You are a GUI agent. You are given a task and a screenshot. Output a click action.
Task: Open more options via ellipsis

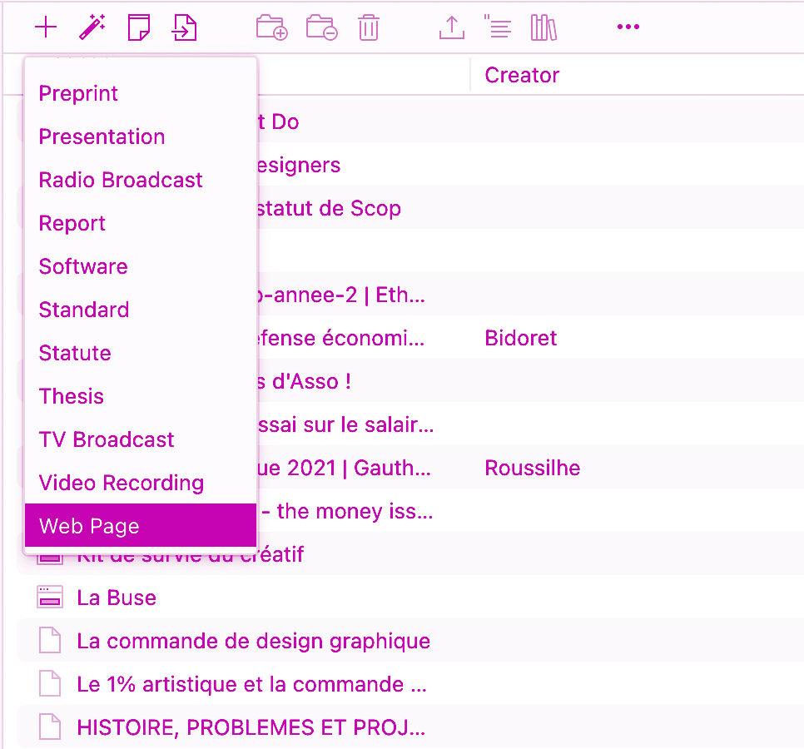pos(628,26)
